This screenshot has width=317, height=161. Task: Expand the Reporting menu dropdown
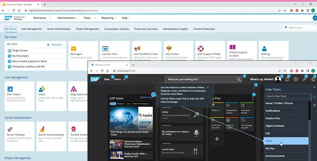[109, 18]
